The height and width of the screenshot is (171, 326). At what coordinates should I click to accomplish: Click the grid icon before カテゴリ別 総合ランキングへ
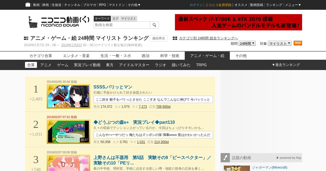(175, 38)
